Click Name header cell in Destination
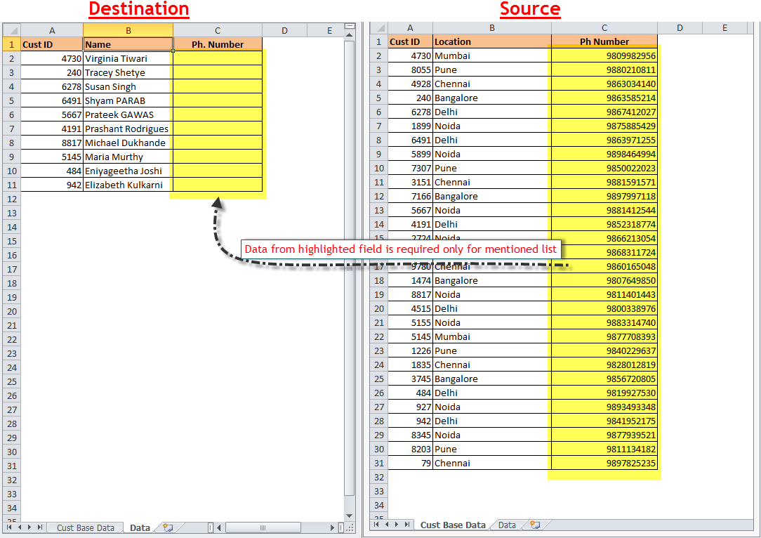The image size is (761, 538). 128,44
